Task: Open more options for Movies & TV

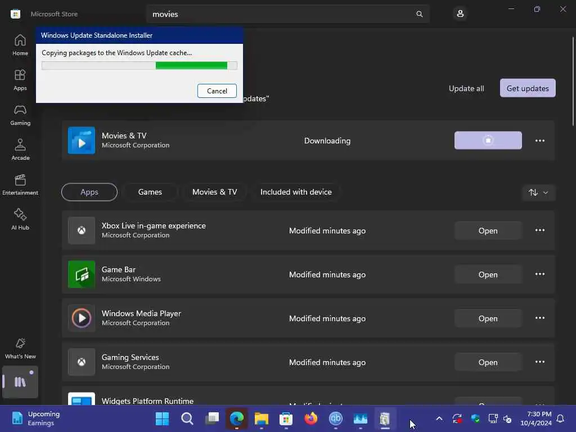Action: (x=539, y=141)
